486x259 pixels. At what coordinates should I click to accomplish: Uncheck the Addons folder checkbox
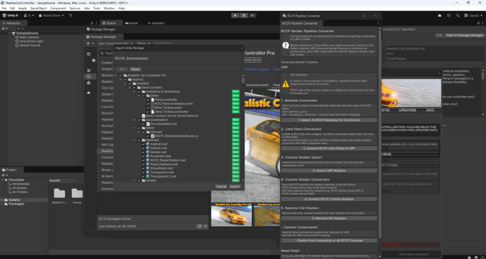(x=125, y=80)
